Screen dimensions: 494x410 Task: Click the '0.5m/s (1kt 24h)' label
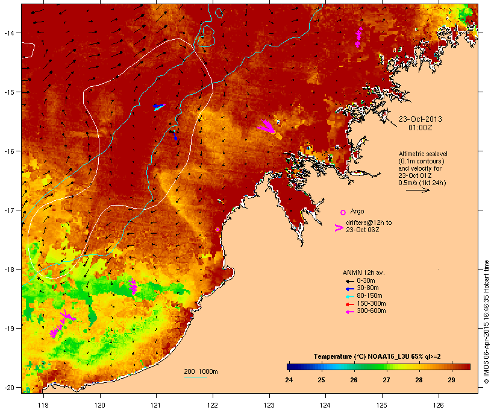click(x=422, y=183)
